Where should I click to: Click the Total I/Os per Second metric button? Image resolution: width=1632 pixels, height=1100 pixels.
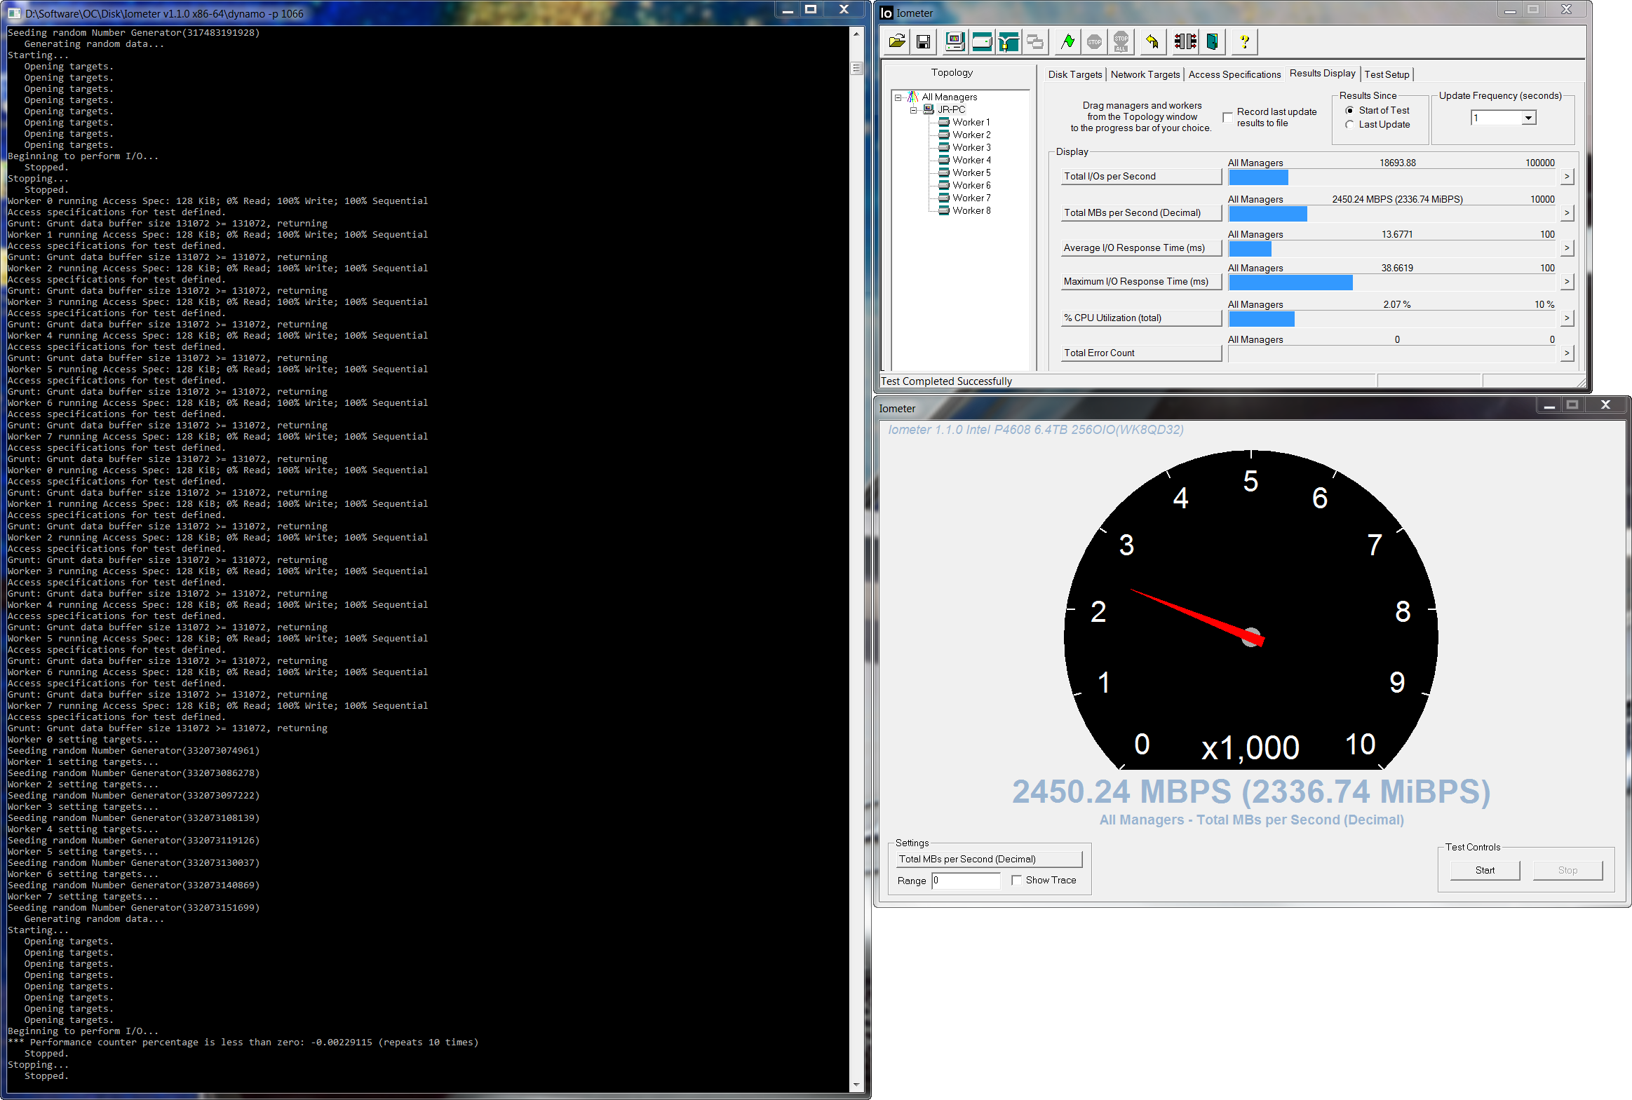1141,176
